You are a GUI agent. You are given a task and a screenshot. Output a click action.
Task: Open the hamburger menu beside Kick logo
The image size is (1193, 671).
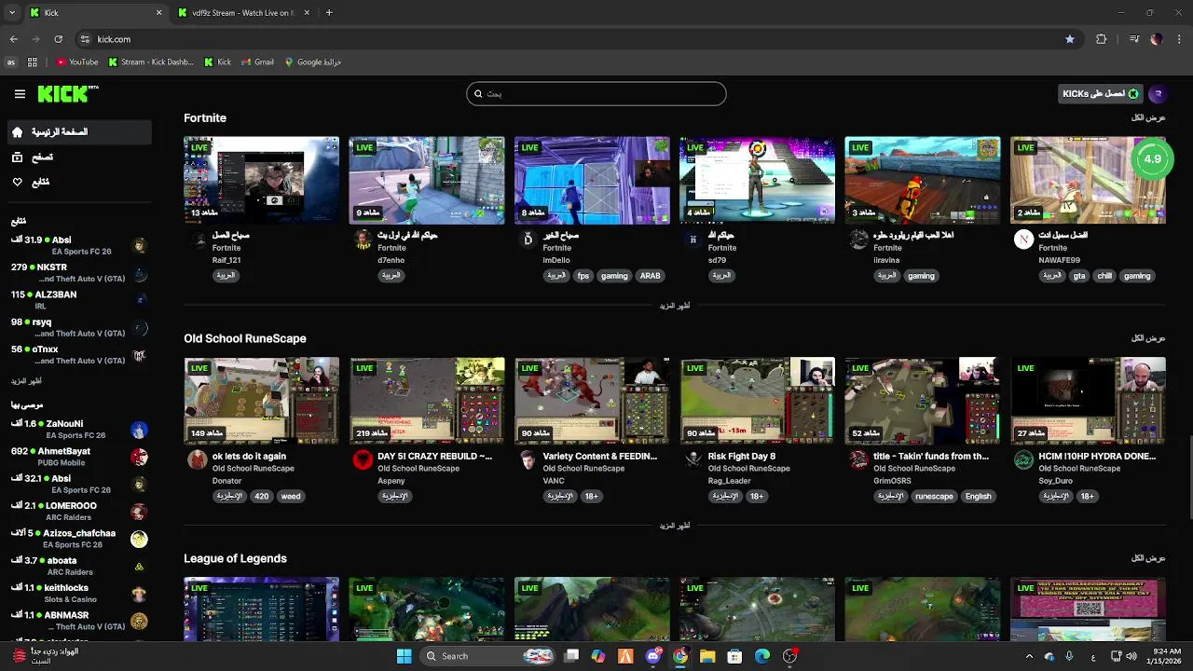click(20, 94)
